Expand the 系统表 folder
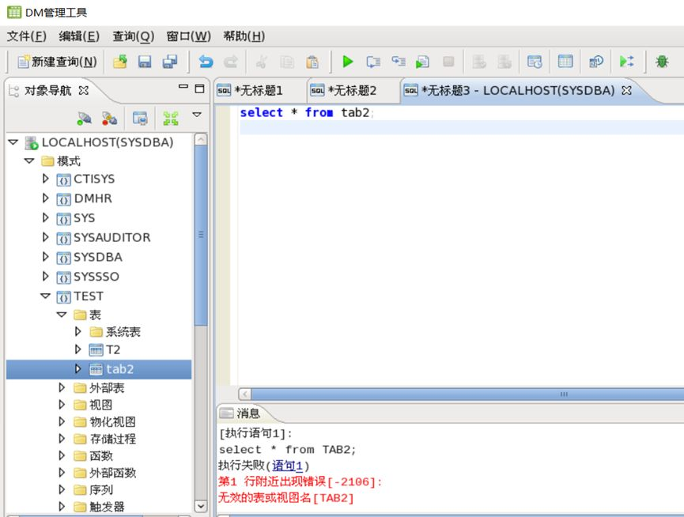 [x=78, y=332]
